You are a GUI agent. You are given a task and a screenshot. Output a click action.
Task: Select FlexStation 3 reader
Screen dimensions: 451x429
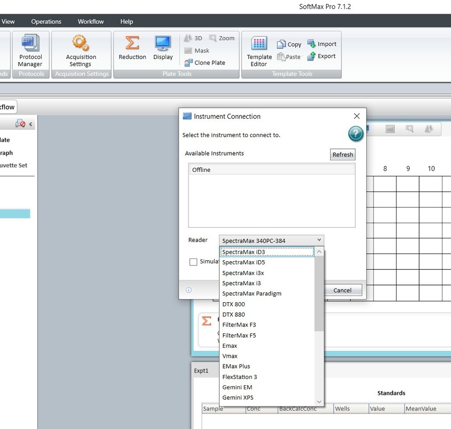267,377
